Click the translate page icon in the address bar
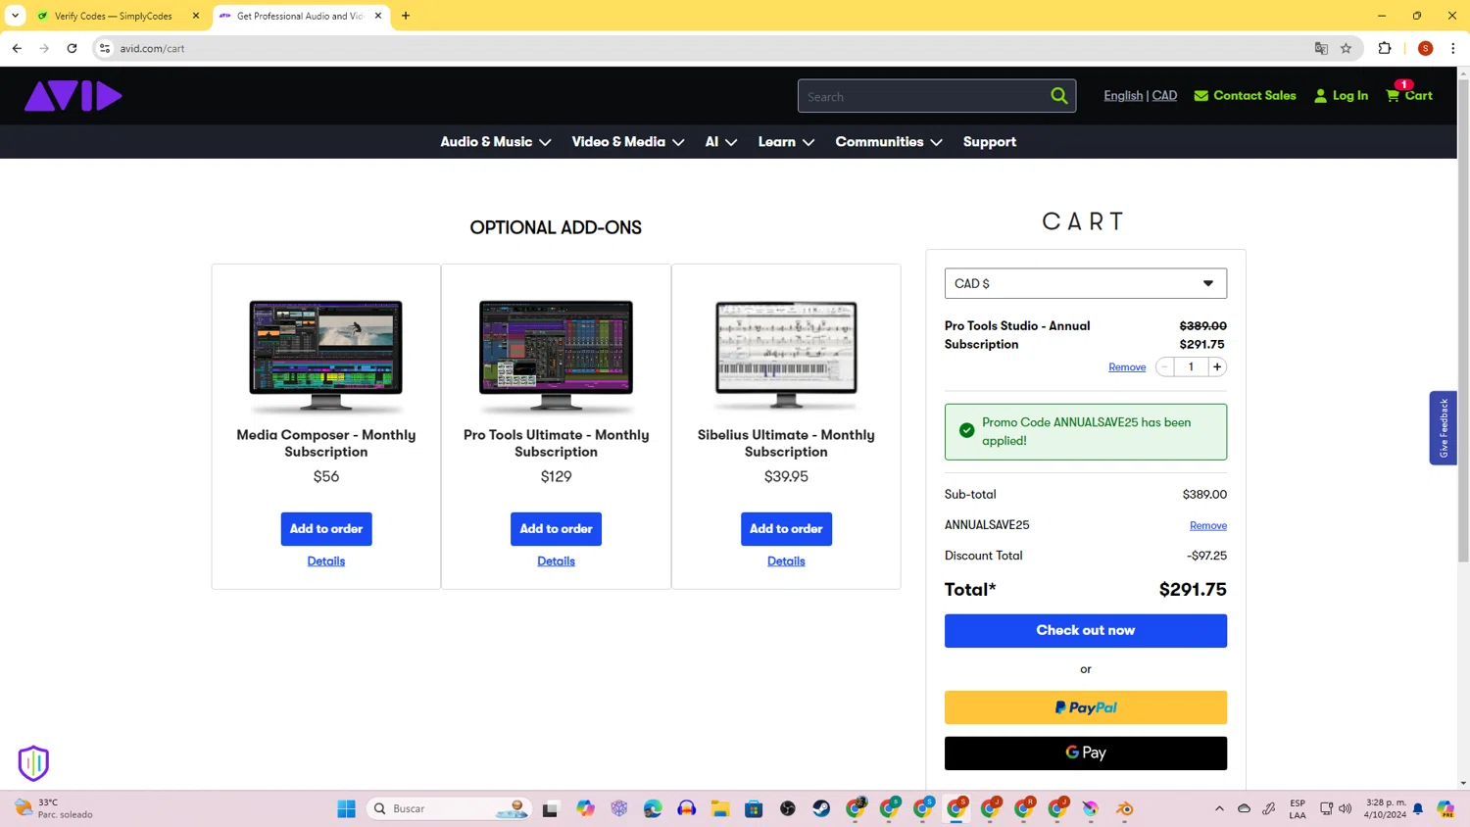Image resolution: width=1470 pixels, height=827 pixels. coord(1321,48)
